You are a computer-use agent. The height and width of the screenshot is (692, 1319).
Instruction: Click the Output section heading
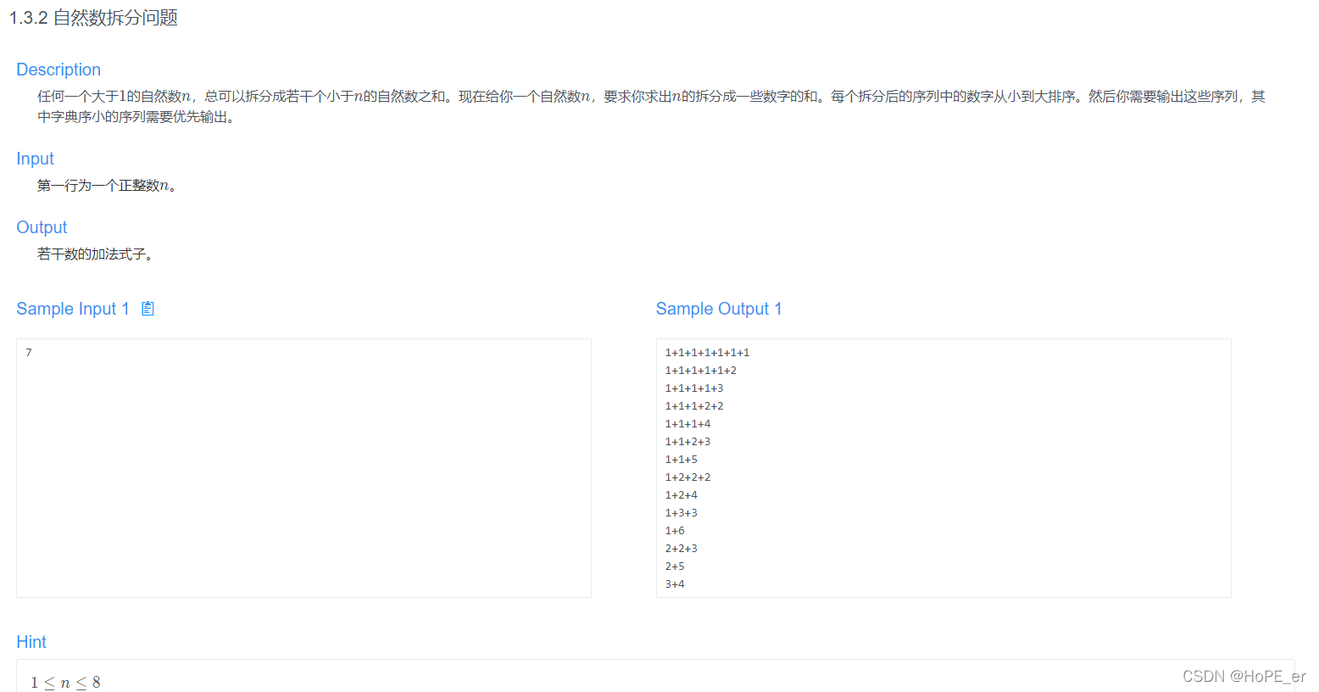click(x=42, y=227)
